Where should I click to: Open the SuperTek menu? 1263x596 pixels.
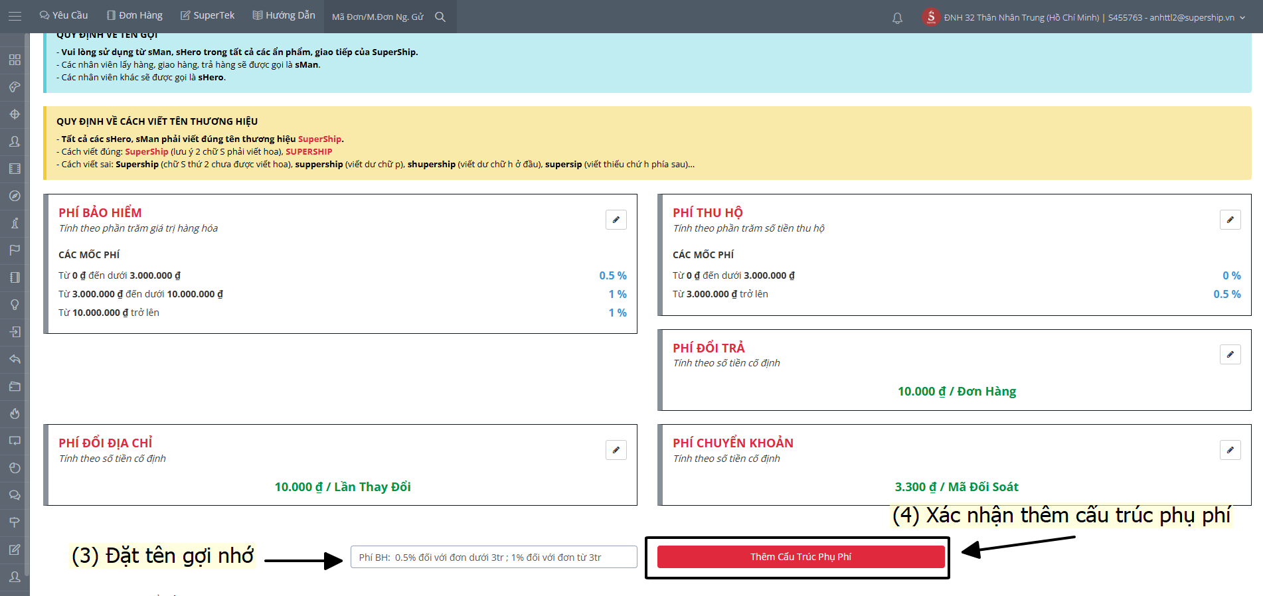(x=208, y=15)
